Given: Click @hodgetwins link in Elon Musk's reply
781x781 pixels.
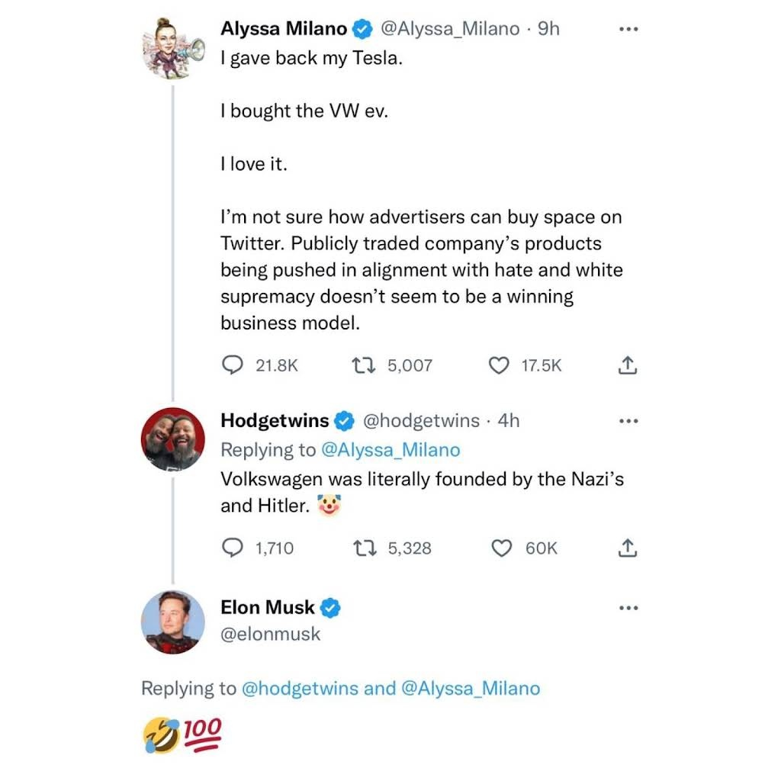Looking at the screenshot, I should pyautogui.click(x=300, y=689).
